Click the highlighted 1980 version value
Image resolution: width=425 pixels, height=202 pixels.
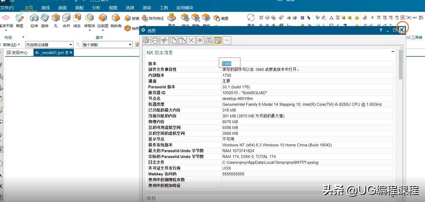pyautogui.click(x=227, y=64)
